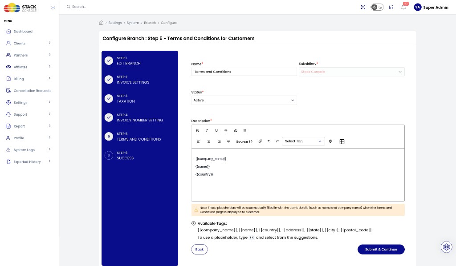Screen dimensions: 456x266
Task: Open the Select Tag dropdown
Action: tap(303, 141)
